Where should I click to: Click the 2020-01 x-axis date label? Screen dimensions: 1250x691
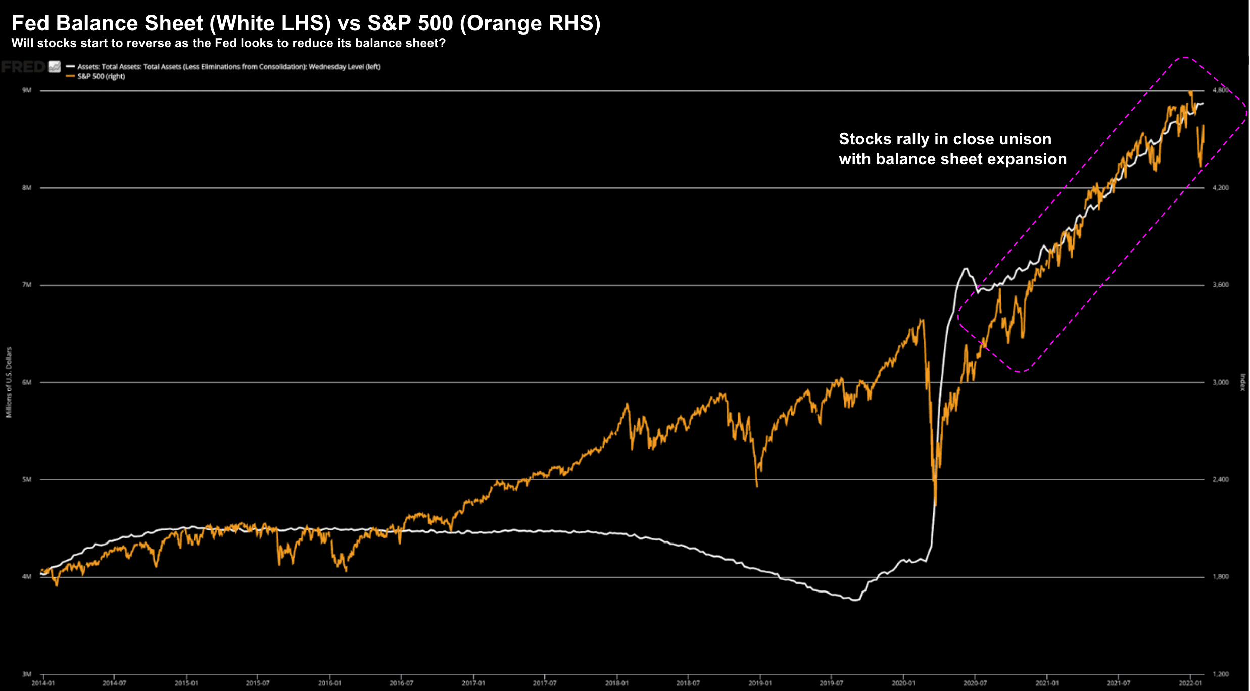point(903,683)
